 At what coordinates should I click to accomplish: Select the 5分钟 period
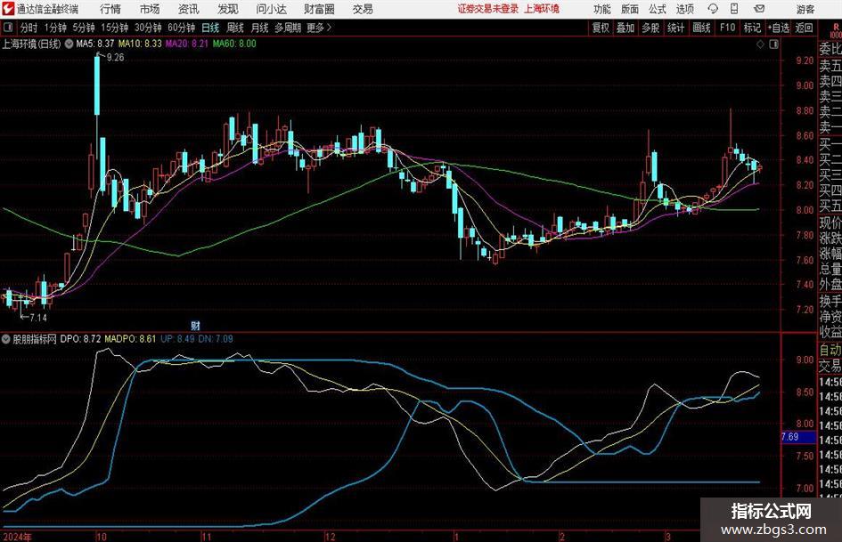tap(84, 28)
